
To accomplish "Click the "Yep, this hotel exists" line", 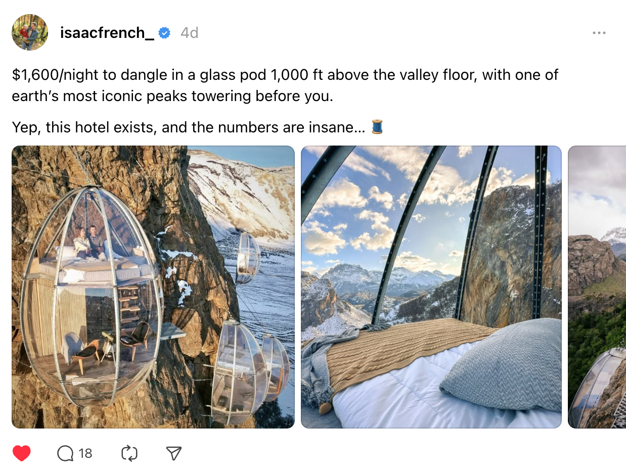I will coord(188,127).
